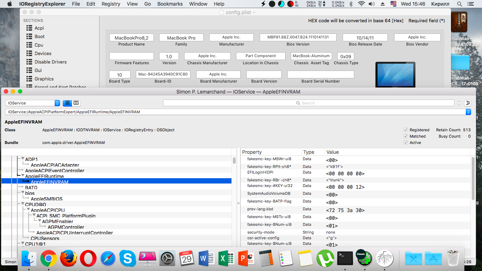Viewport: 482px width, 271px height.
Task: Collapse the CPU0@0 tree node
Action: pos(23,204)
